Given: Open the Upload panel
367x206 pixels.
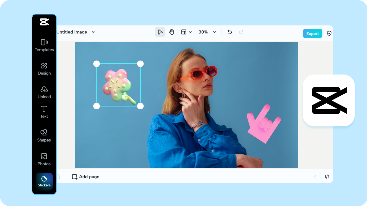Looking at the screenshot, I should 44,93.
